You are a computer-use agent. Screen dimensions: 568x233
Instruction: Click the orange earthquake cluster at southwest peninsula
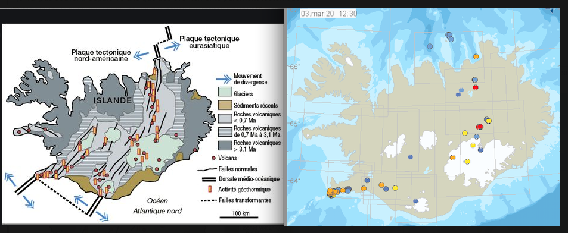coord(331,193)
